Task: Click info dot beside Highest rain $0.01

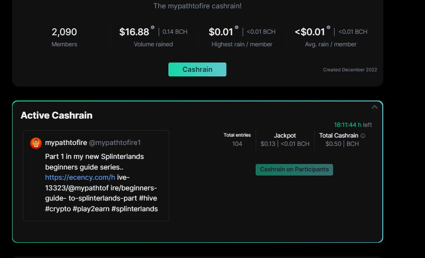Action: tap(237, 27)
